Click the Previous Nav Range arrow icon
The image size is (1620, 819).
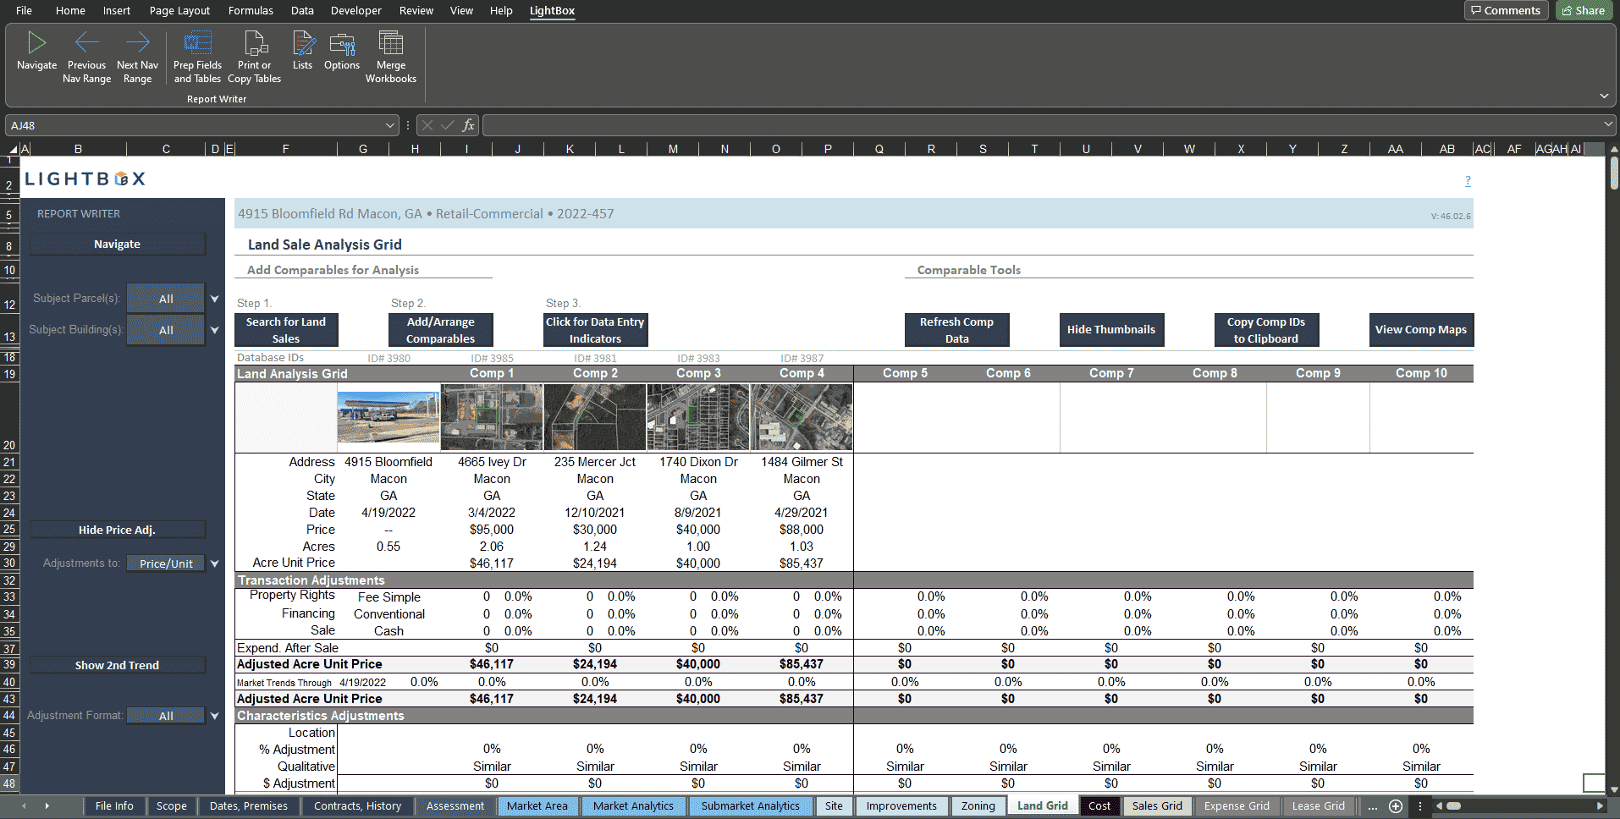tap(86, 42)
